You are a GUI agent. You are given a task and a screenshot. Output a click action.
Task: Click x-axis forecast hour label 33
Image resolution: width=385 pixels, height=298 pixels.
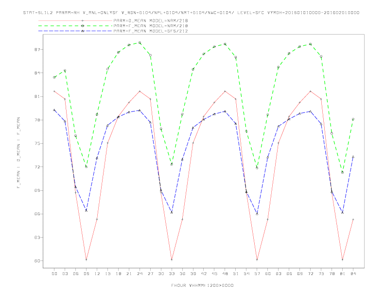172,274
